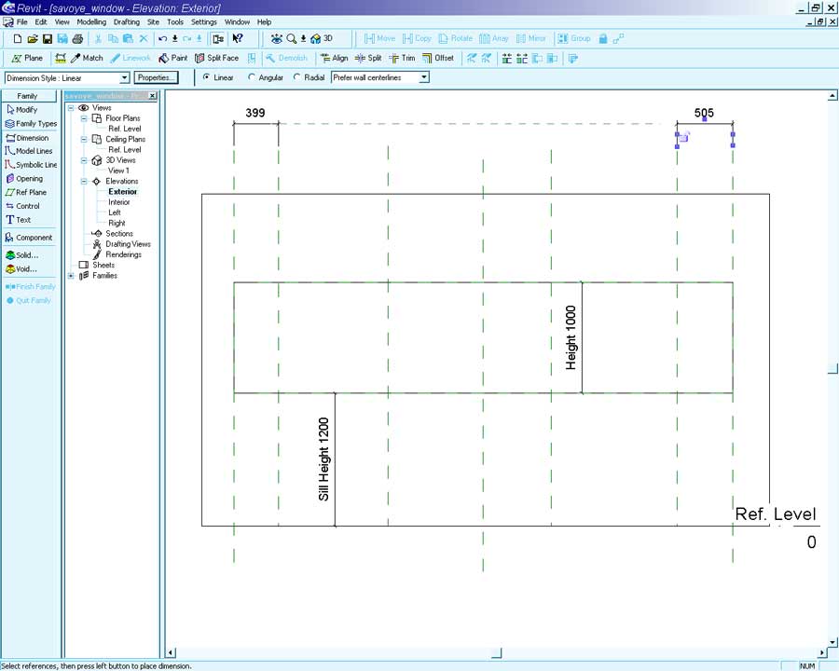Select the Angular dimension radio button

(x=252, y=77)
